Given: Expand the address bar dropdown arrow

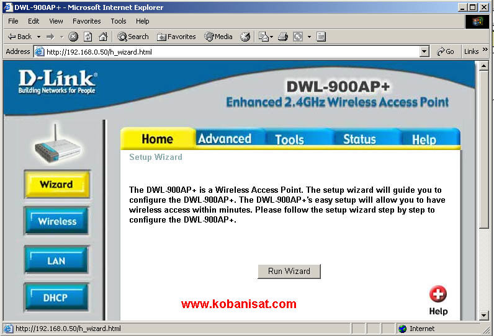Looking at the screenshot, I should point(424,51).
